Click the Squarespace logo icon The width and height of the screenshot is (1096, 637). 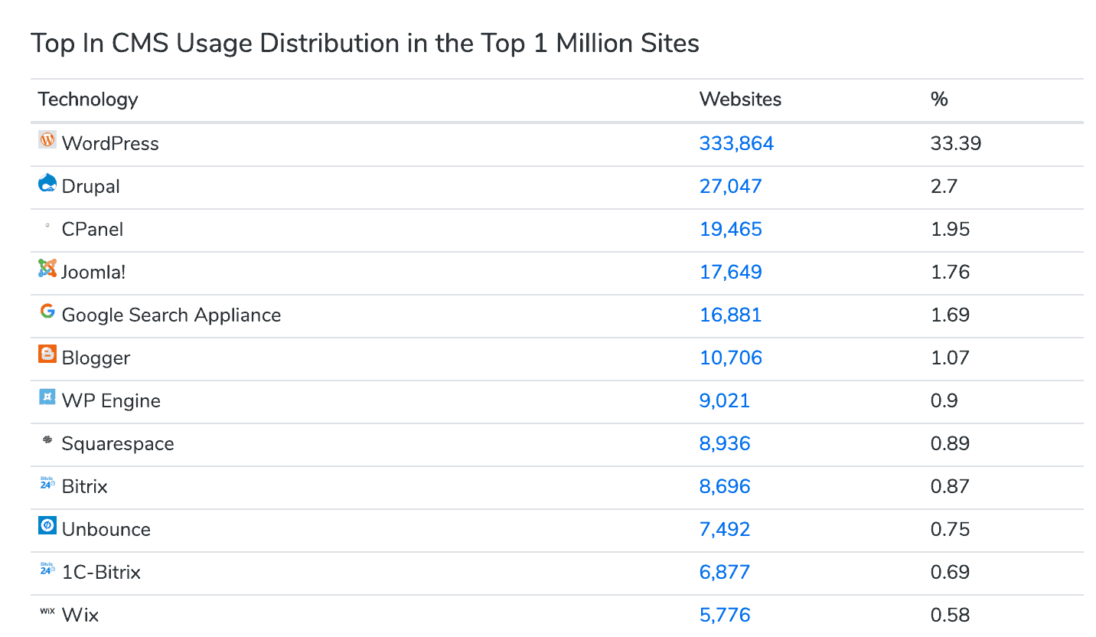[47, 440]
